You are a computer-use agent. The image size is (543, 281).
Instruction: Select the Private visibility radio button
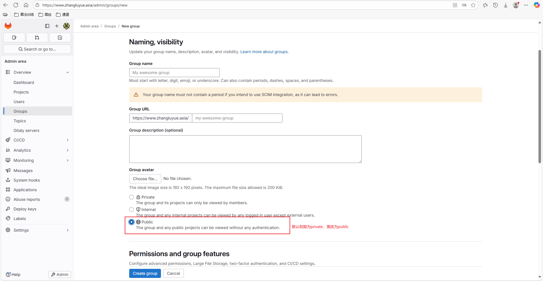point(132,197)
